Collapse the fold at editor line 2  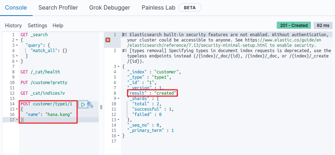[17, 40]
